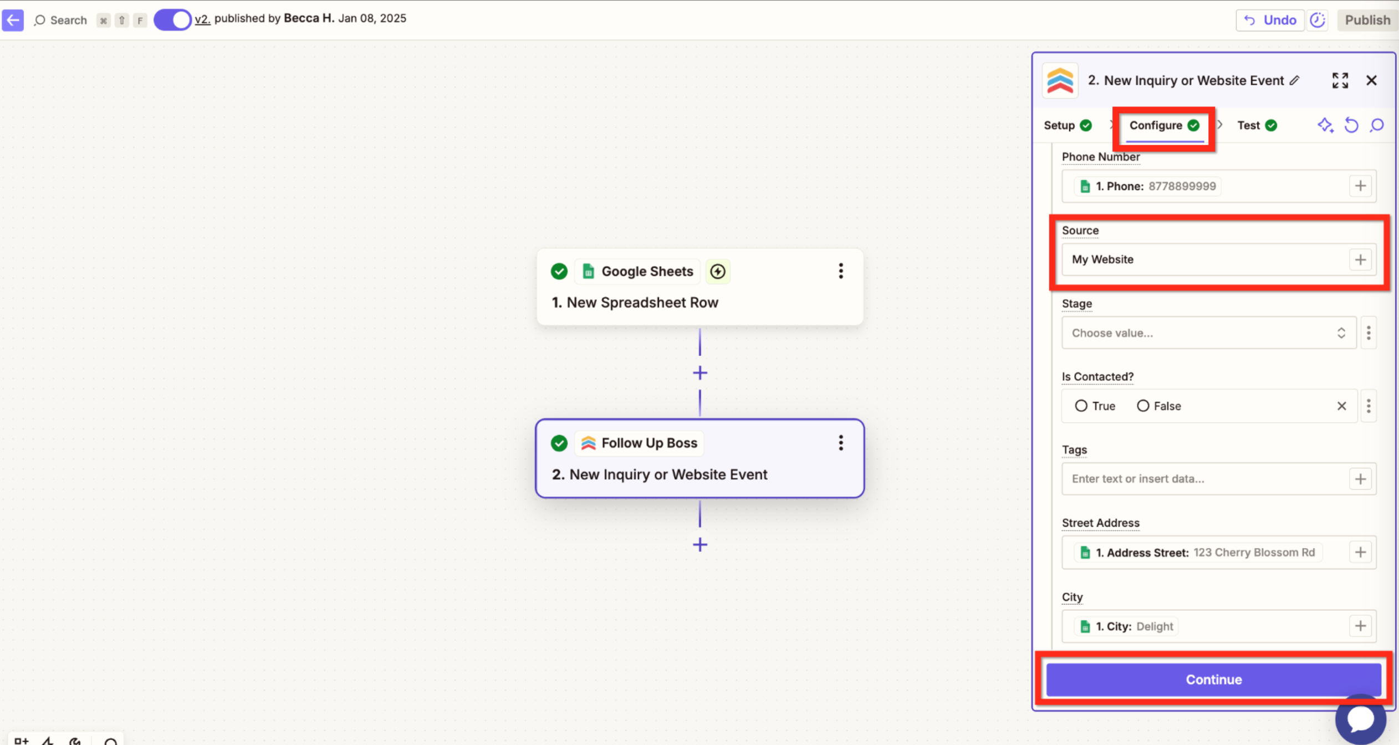This screenshot has height=745, width=1399.
Task: Click the Publish button
Action: (x=1367, y=20)
